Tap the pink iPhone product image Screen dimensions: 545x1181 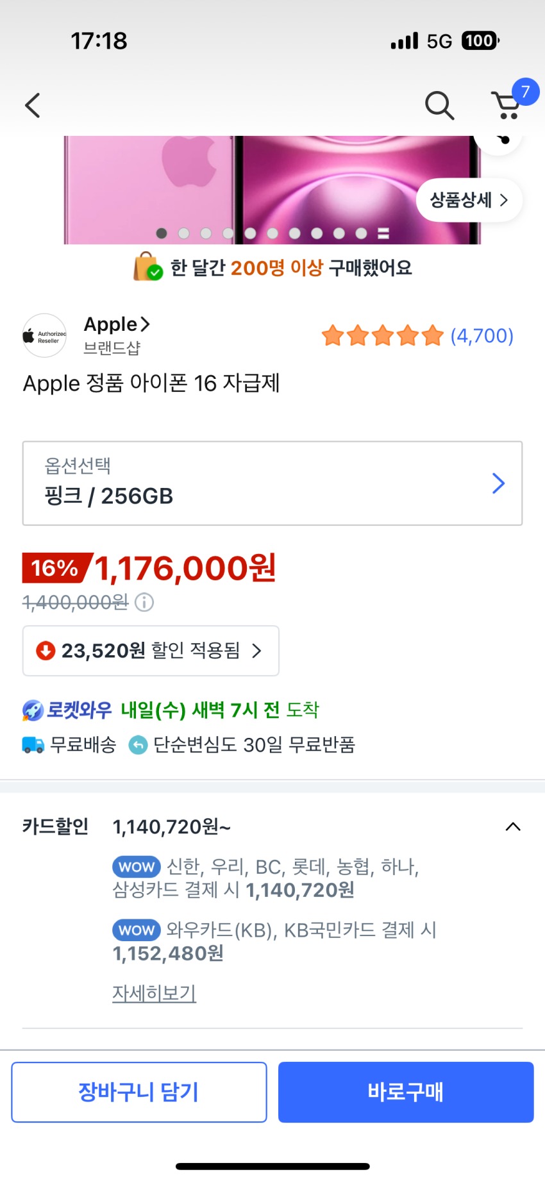coord(272,190)
